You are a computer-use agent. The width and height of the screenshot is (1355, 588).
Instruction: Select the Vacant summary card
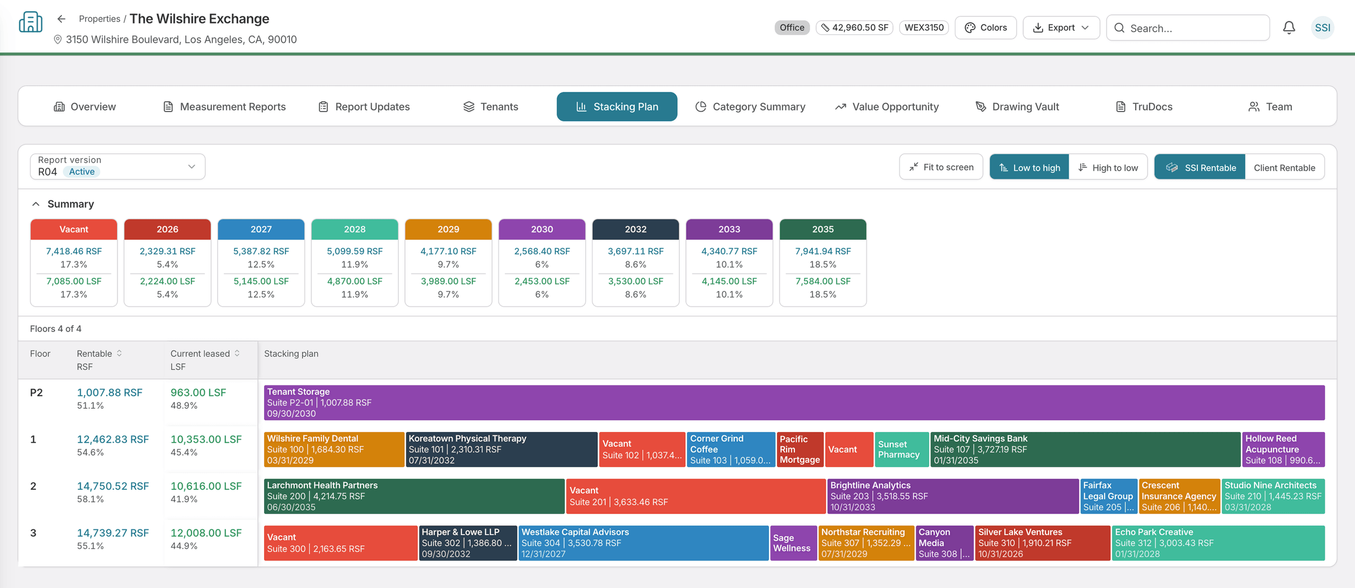pyautogui.click(x=74, y=263)
